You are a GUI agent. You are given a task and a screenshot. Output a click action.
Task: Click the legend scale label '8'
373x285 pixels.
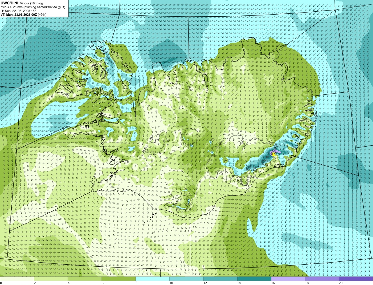click(x=136, y=283)
